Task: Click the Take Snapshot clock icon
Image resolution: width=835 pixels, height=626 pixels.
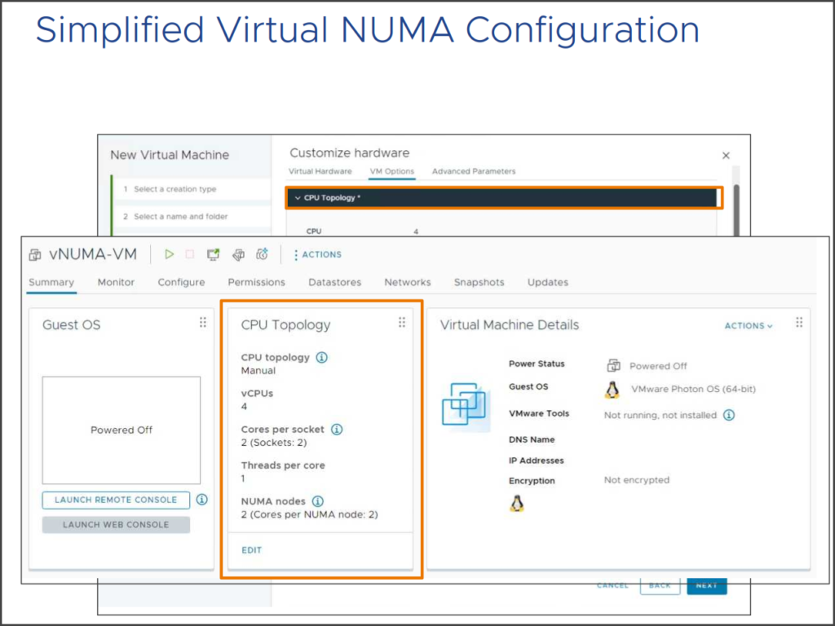Action: point(262,254)
